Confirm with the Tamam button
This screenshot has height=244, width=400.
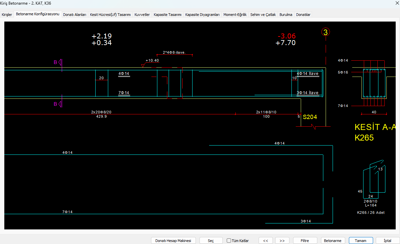click(360, 241)
